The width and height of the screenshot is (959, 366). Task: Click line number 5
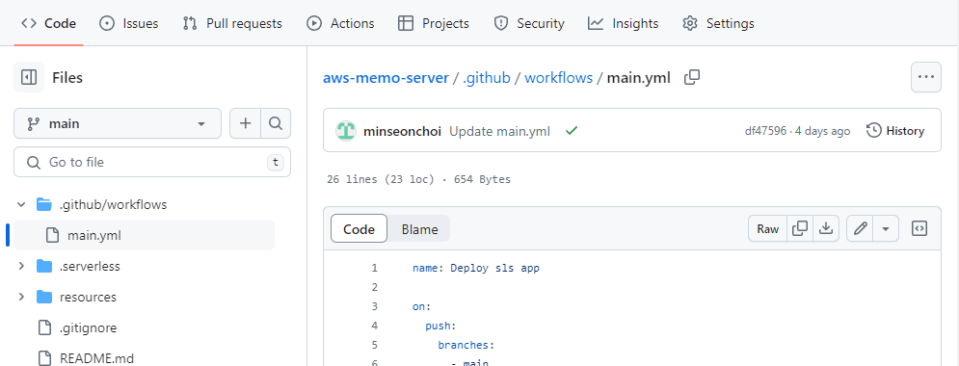[x=374, y=345]
